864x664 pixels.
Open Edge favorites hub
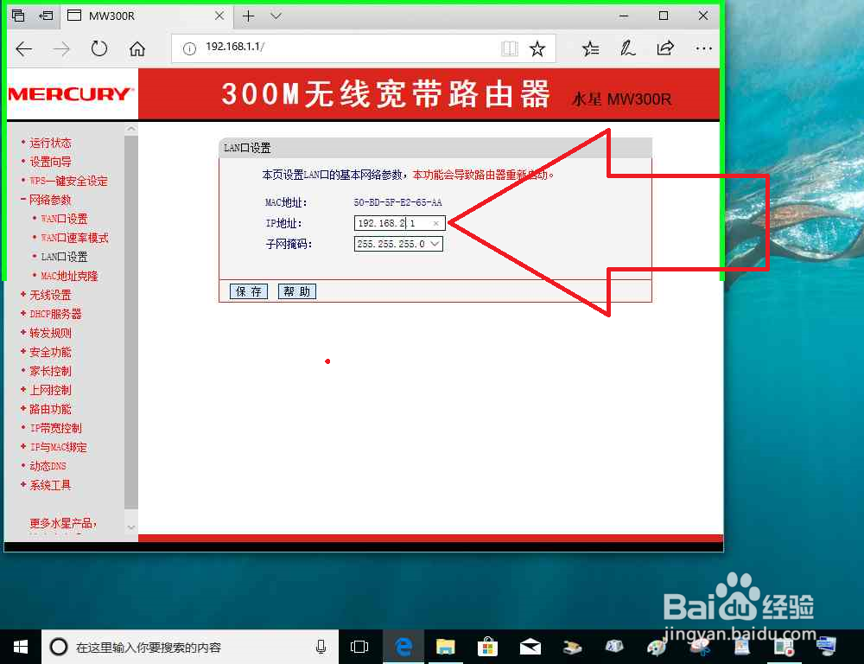(590, 49)
